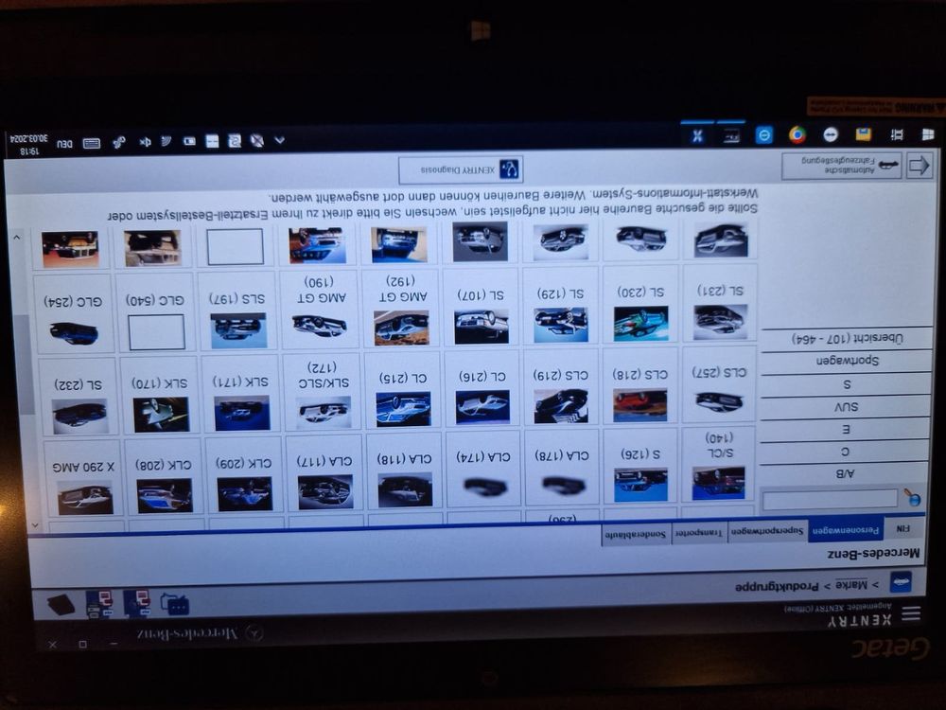Click the Wi-Fi icon in system tray
This screenshot has width=946, height=710.
(166, 141)
